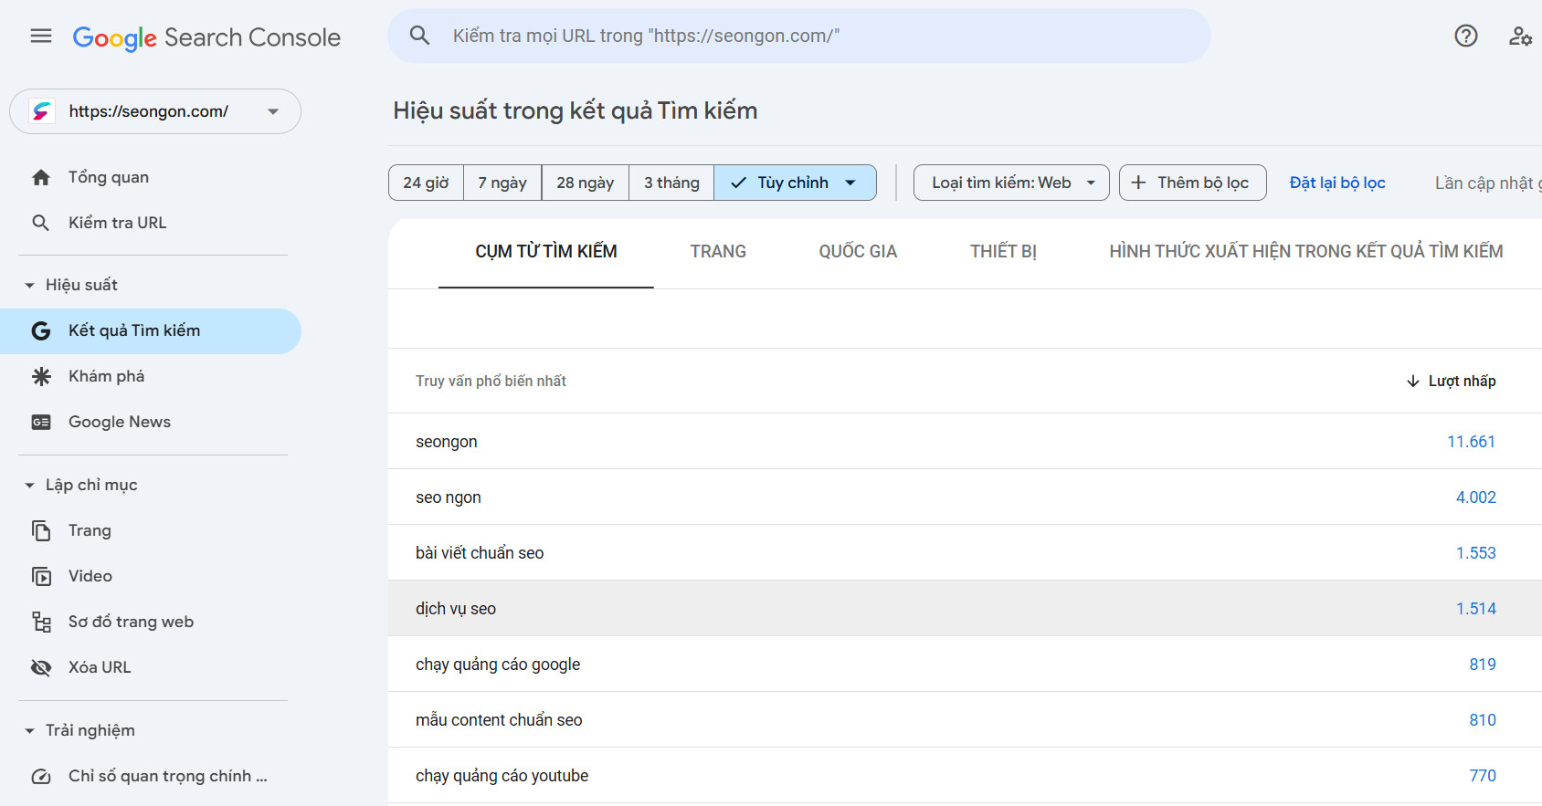The height and width of the screenshot is (806, 1542).
Task: Click the 1.553 clicks value
Action: [1475, 553]
